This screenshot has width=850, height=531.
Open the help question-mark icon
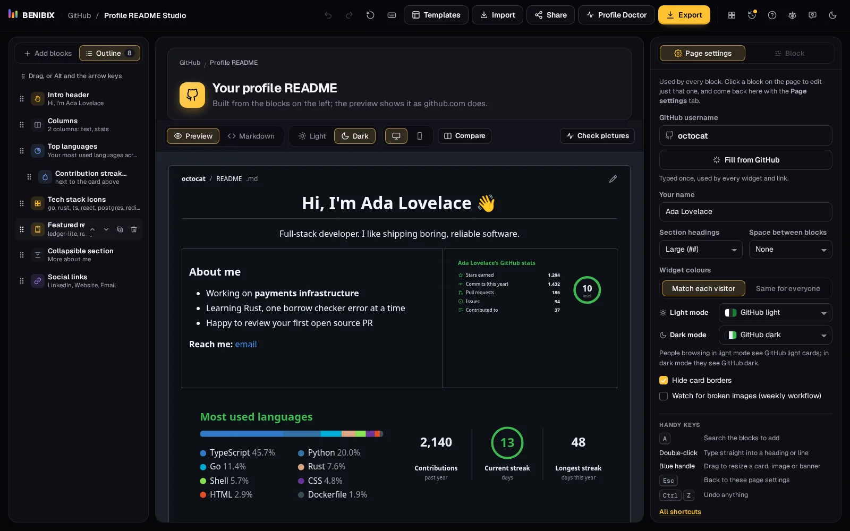pos(772,15)
